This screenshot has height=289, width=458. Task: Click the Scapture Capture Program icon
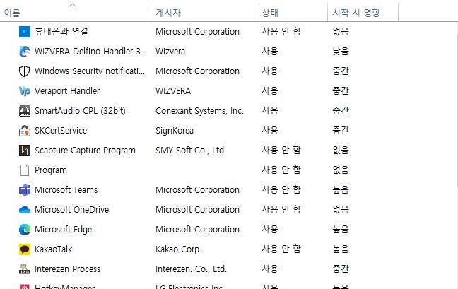tap(25, 151)
